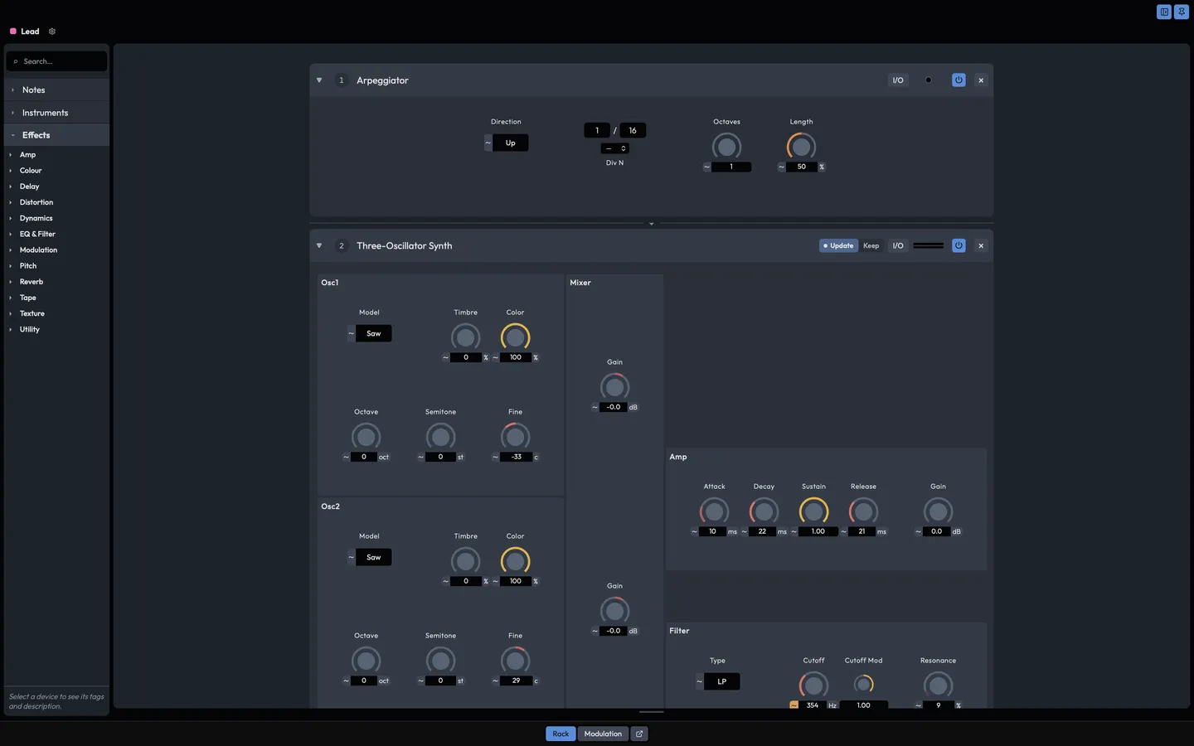Click the Amp Sustain knob
The image size is (1194, 746).
click(x=813, y=511)
